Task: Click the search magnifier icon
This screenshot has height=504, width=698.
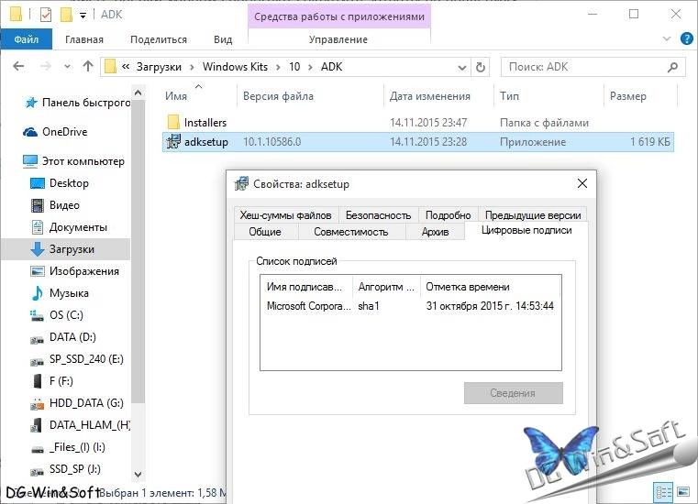Action: pyautogui.click(x=672, y=67)
